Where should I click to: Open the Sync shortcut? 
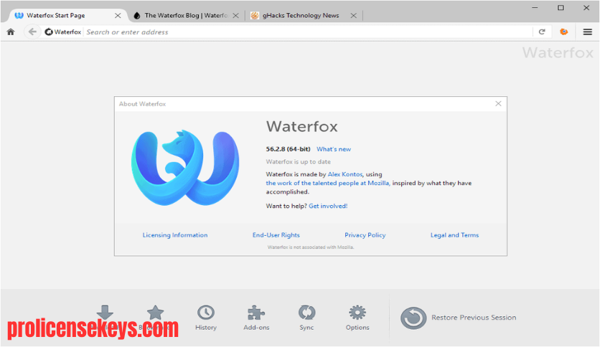pos(306,318)
